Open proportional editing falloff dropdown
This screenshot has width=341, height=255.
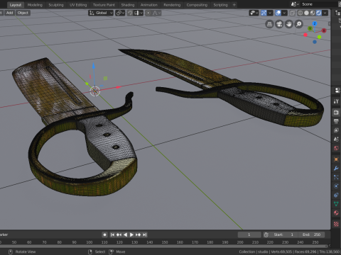[156, 13]
